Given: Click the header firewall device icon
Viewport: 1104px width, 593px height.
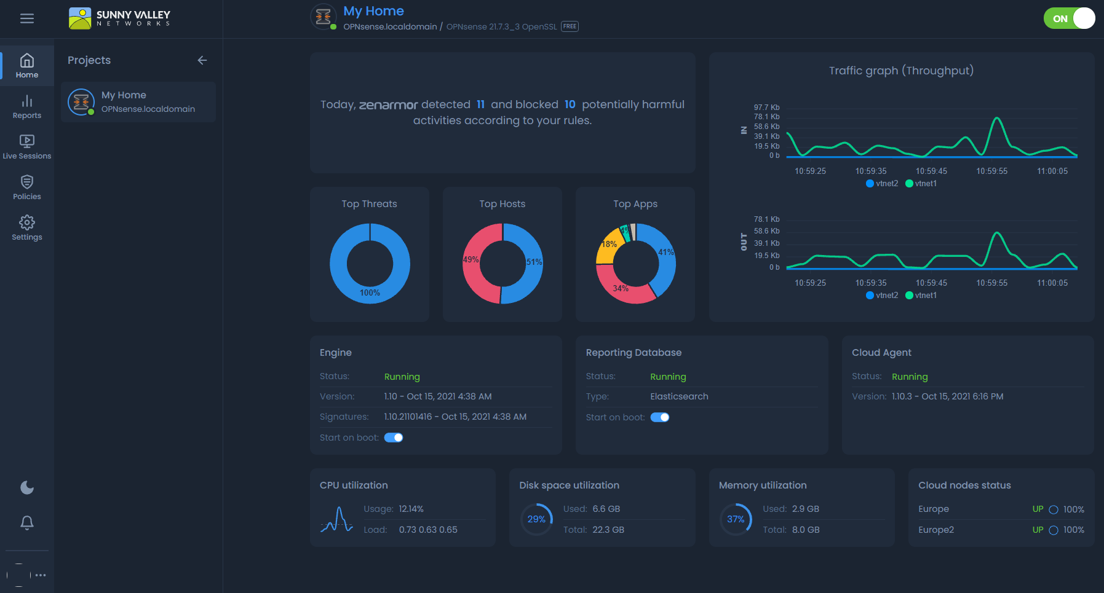Looking at the screenshot, I should [324, 17].
